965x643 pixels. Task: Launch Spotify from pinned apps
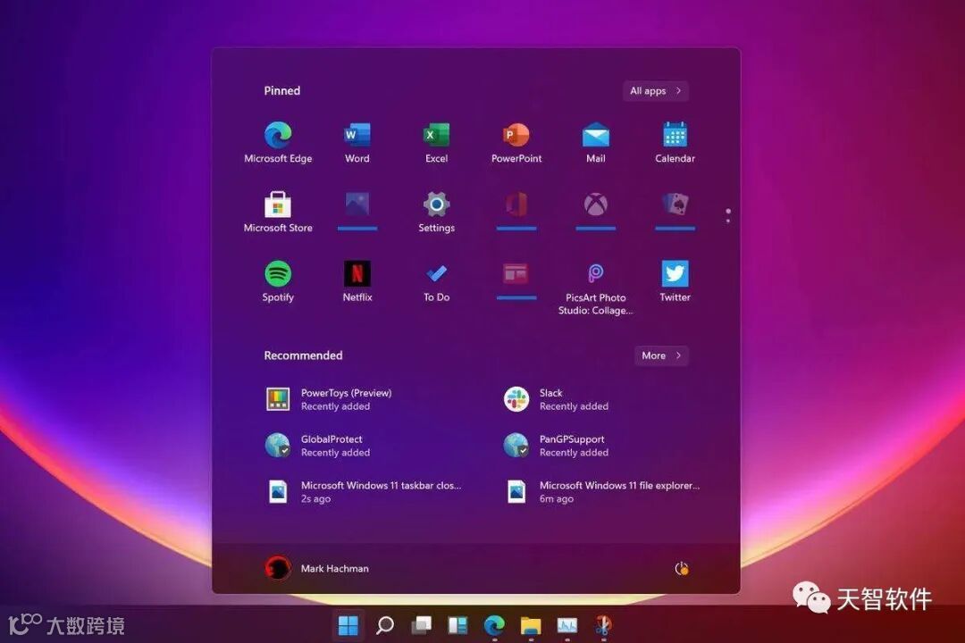(x=278, y=282)
